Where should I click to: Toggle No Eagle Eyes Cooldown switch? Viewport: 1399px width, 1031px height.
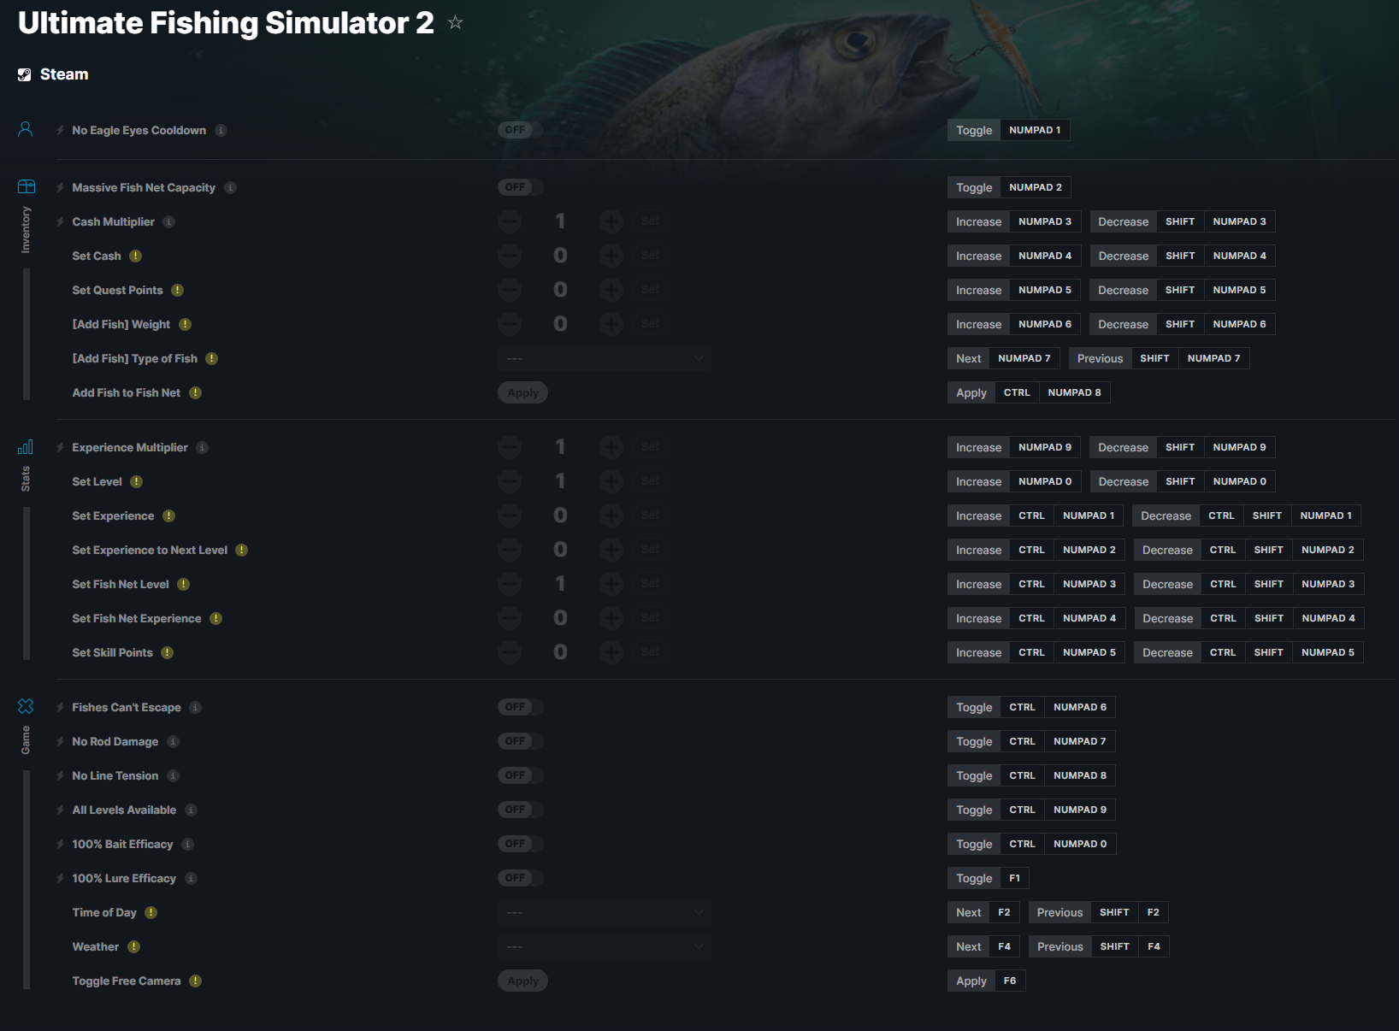click(x=520, y=130)
